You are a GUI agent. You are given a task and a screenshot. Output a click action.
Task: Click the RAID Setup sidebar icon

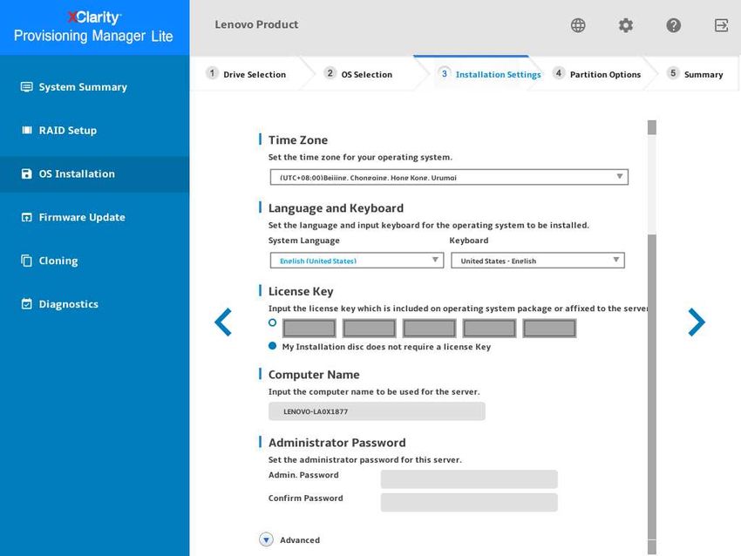27,131
